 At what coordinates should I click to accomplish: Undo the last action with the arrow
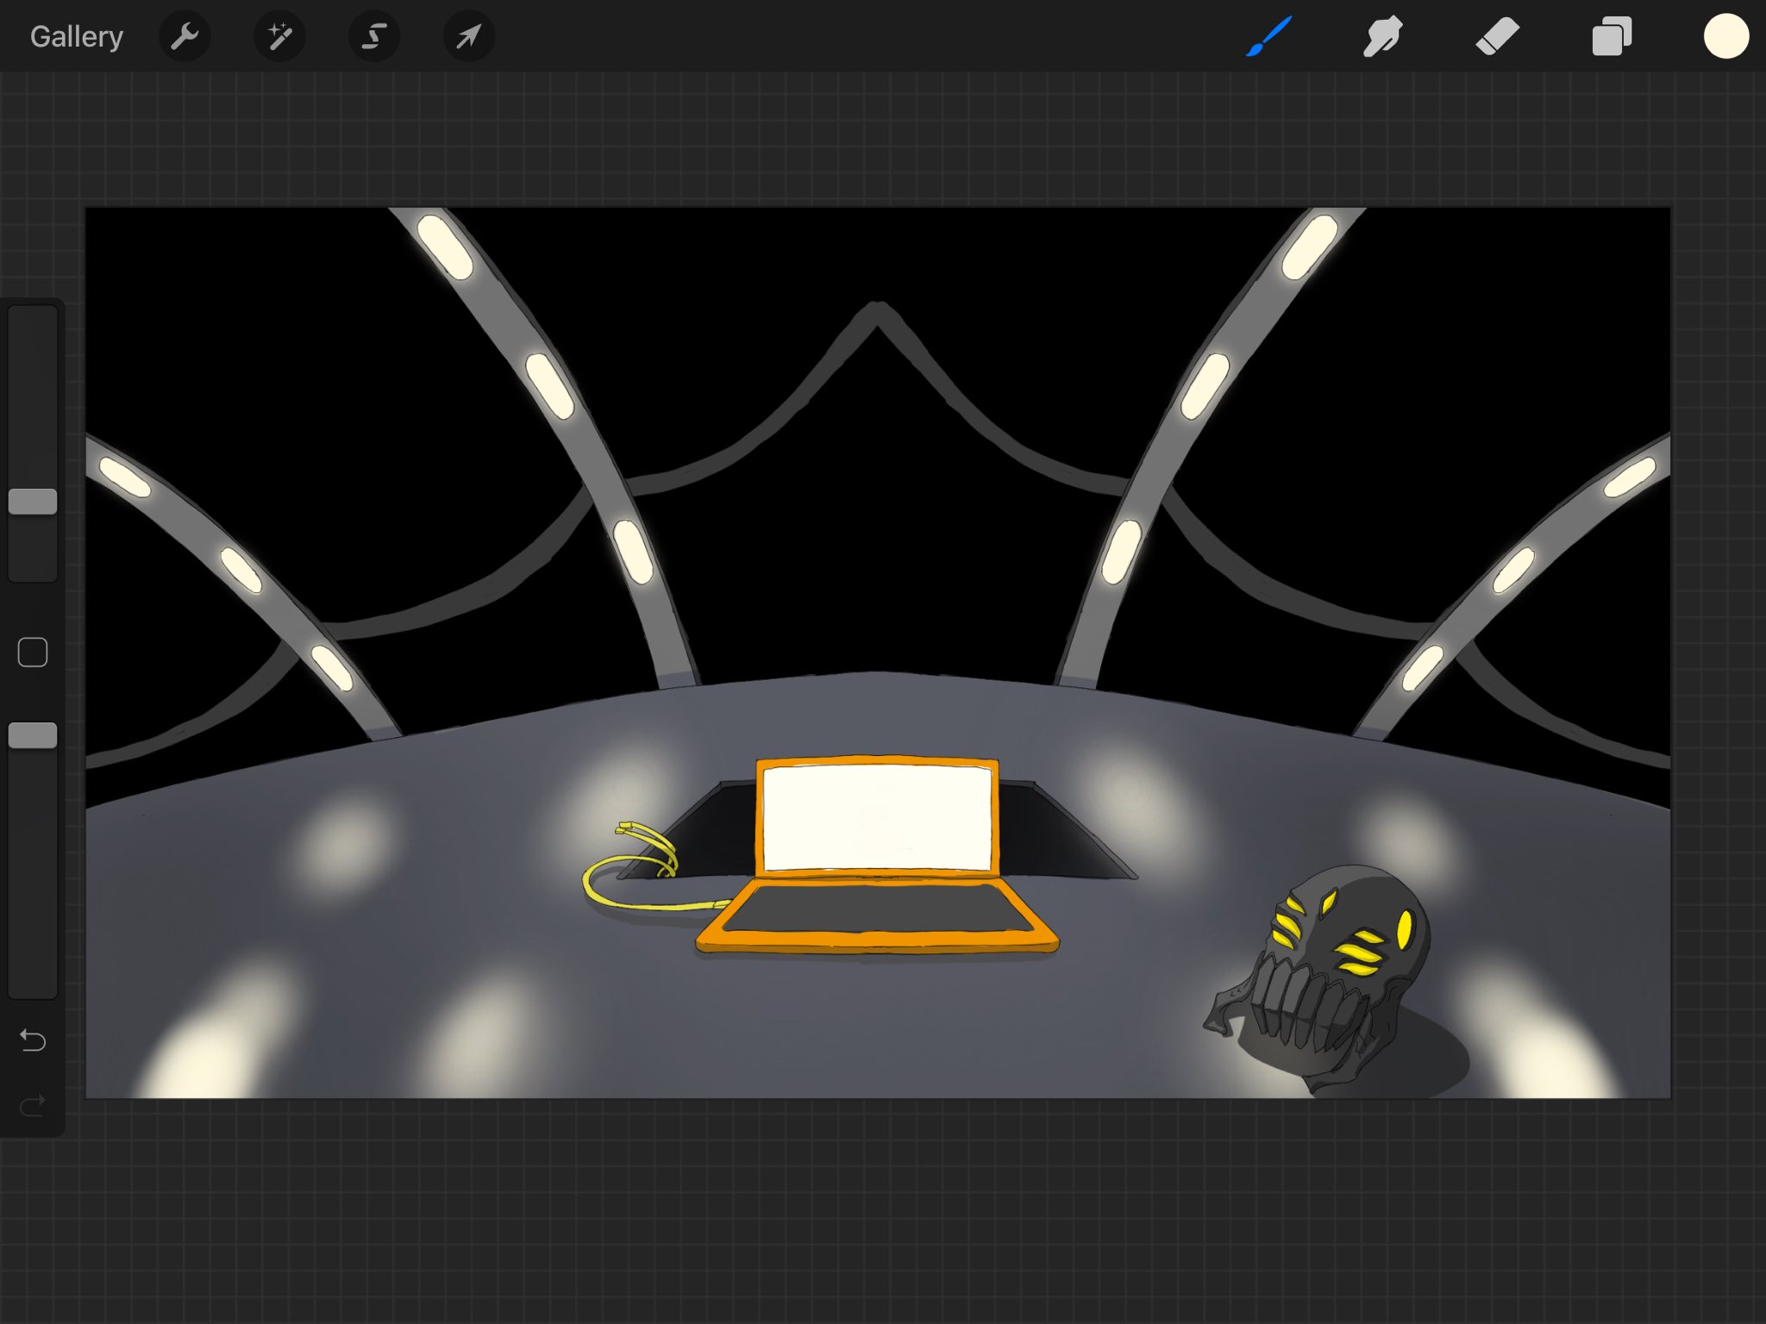pos(33,1040)
